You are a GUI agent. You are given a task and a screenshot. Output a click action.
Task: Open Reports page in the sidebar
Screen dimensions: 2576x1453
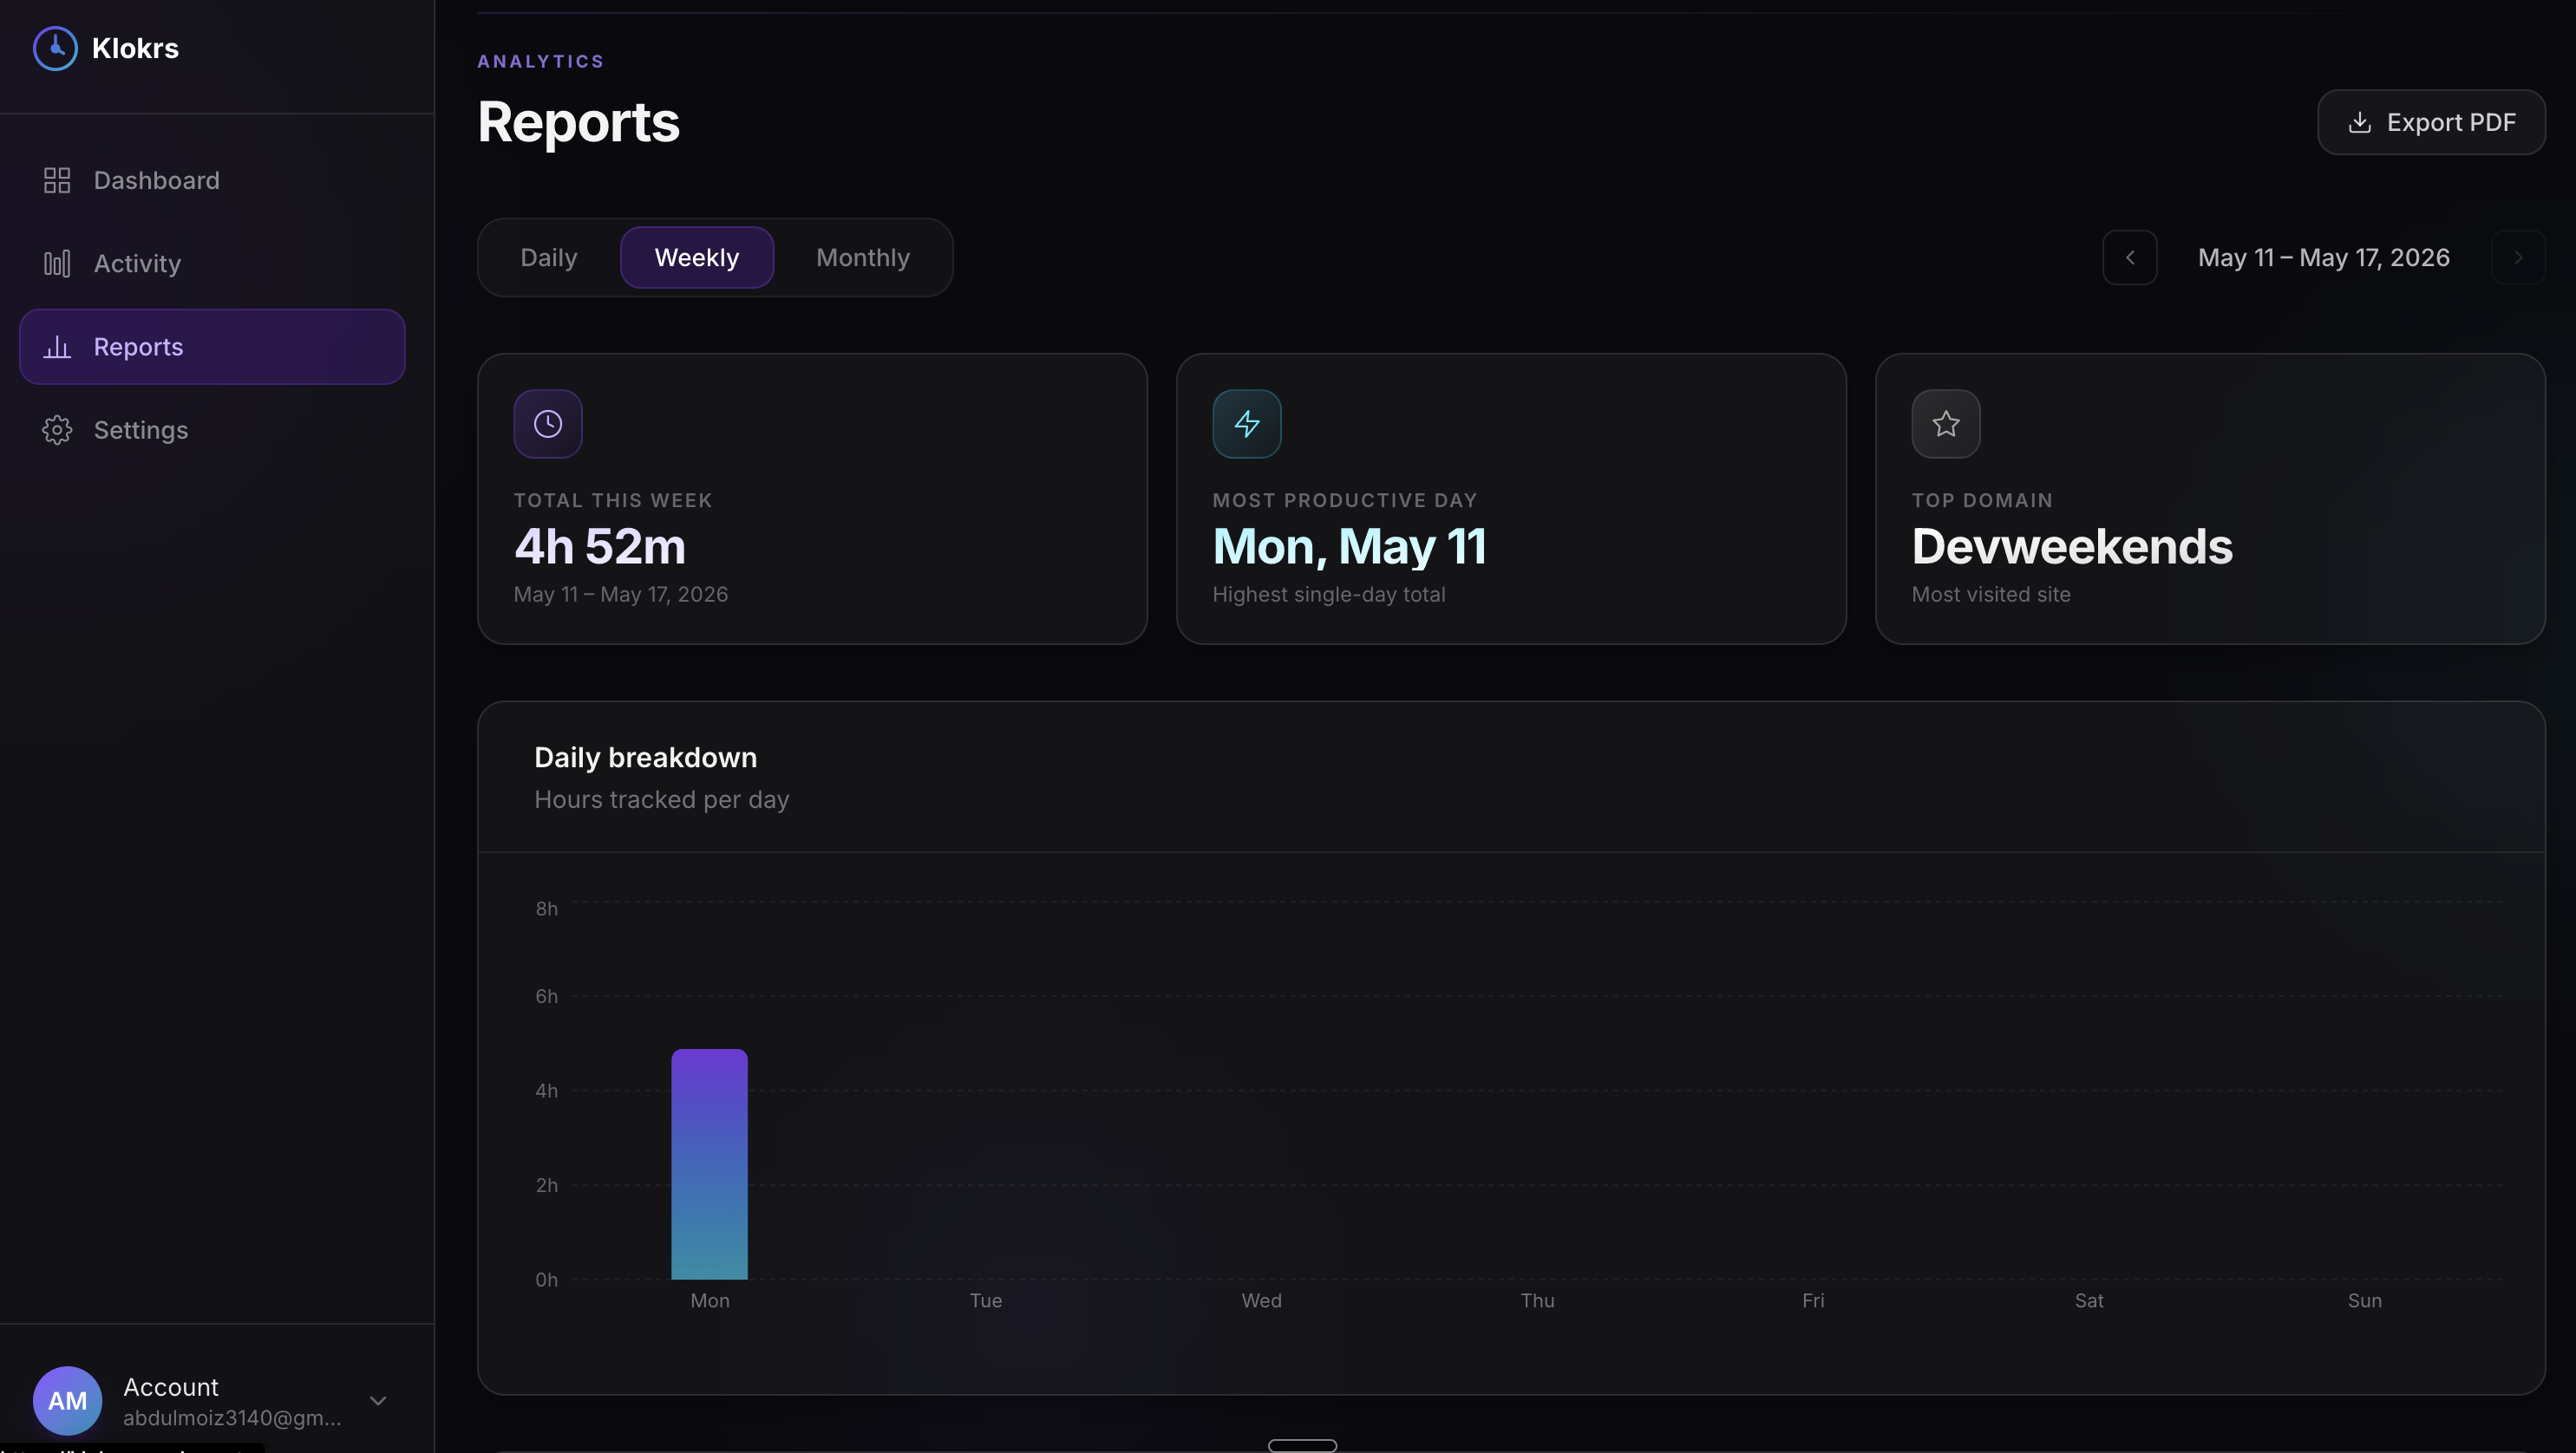pos(212,347)
